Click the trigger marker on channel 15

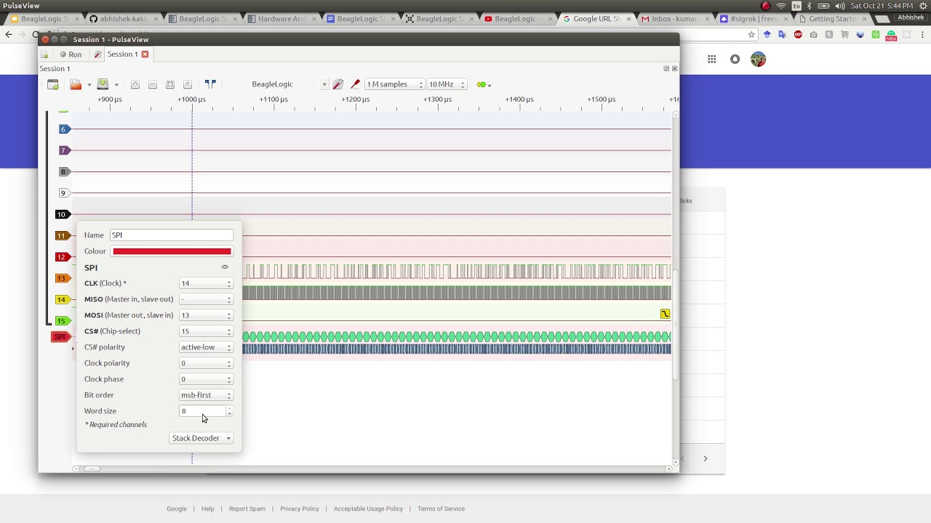pos(665,314)
